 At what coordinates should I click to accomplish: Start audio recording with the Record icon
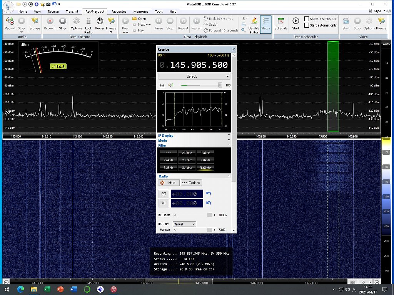10,23
